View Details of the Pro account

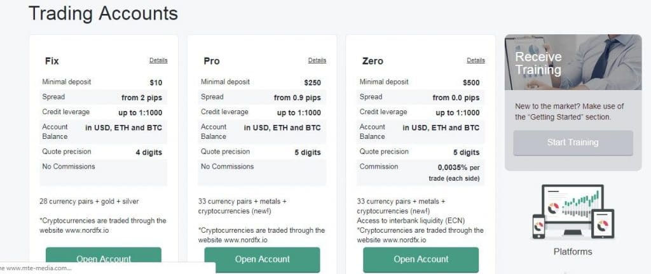click(x=317, y=60)
